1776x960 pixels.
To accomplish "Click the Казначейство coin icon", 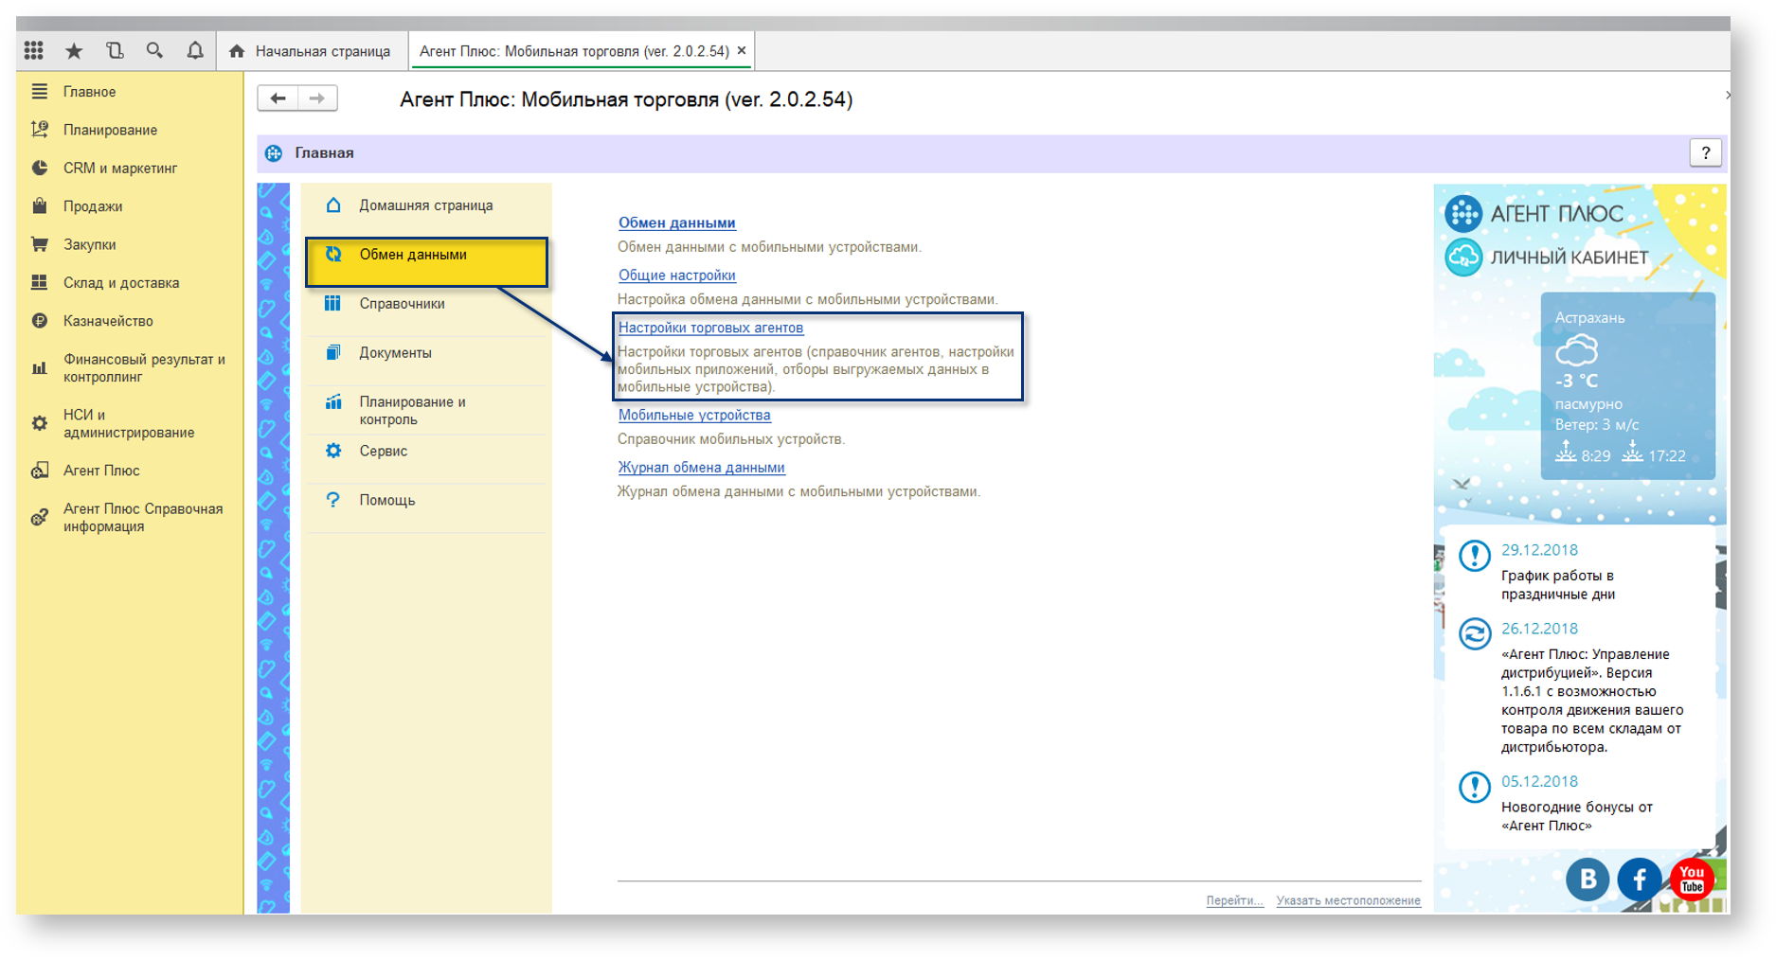I will pyautogui.click(x=39, y=321).
